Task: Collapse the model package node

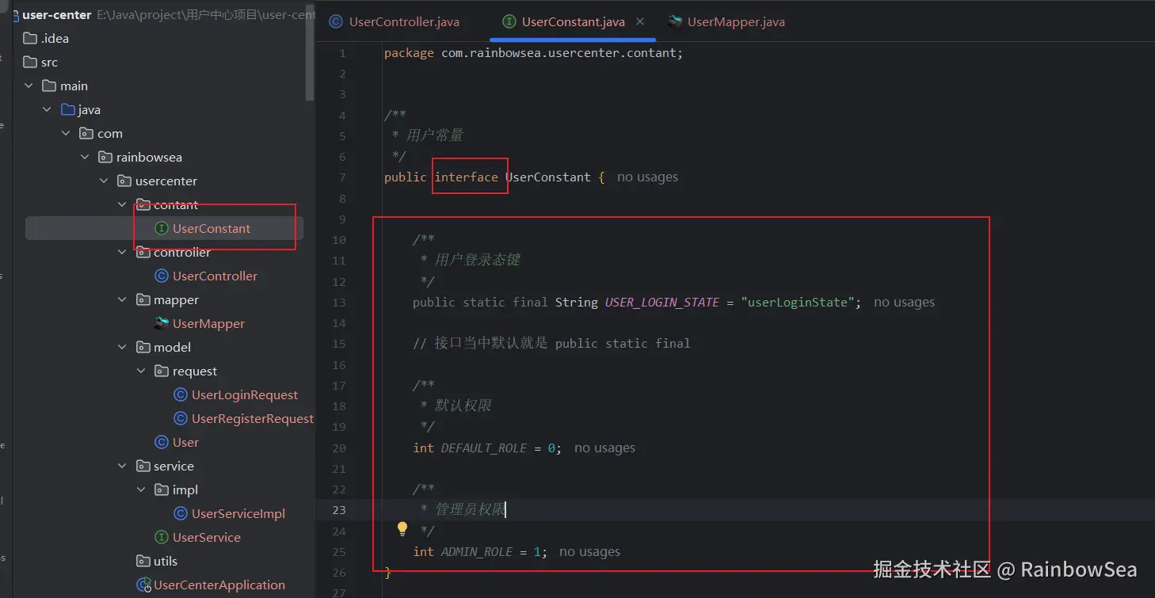Action: (123, 347)
